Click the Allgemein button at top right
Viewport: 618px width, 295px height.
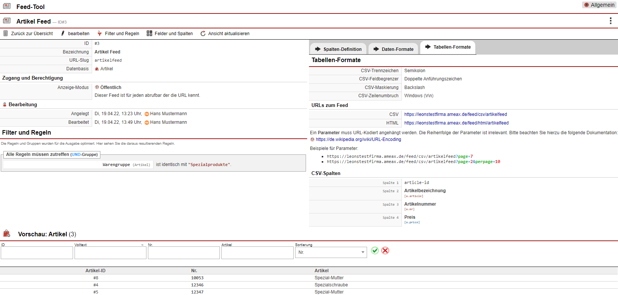(x=599, y=5)
